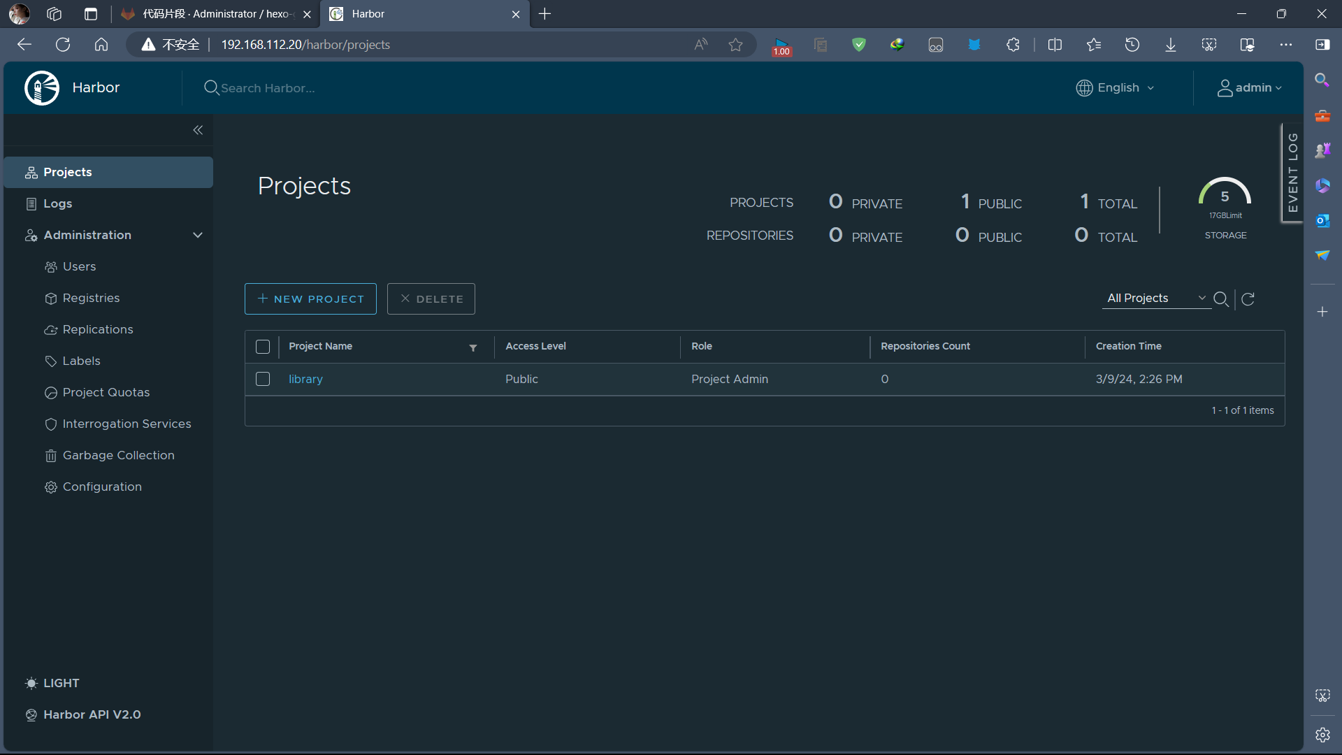The width and height of the screenshot is (1342, 755).
Task: Open the Outlook icon in Edge sidebar
Action: click(1322, 221)
